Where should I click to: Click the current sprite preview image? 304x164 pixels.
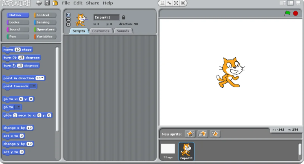(x=81, y=20)
